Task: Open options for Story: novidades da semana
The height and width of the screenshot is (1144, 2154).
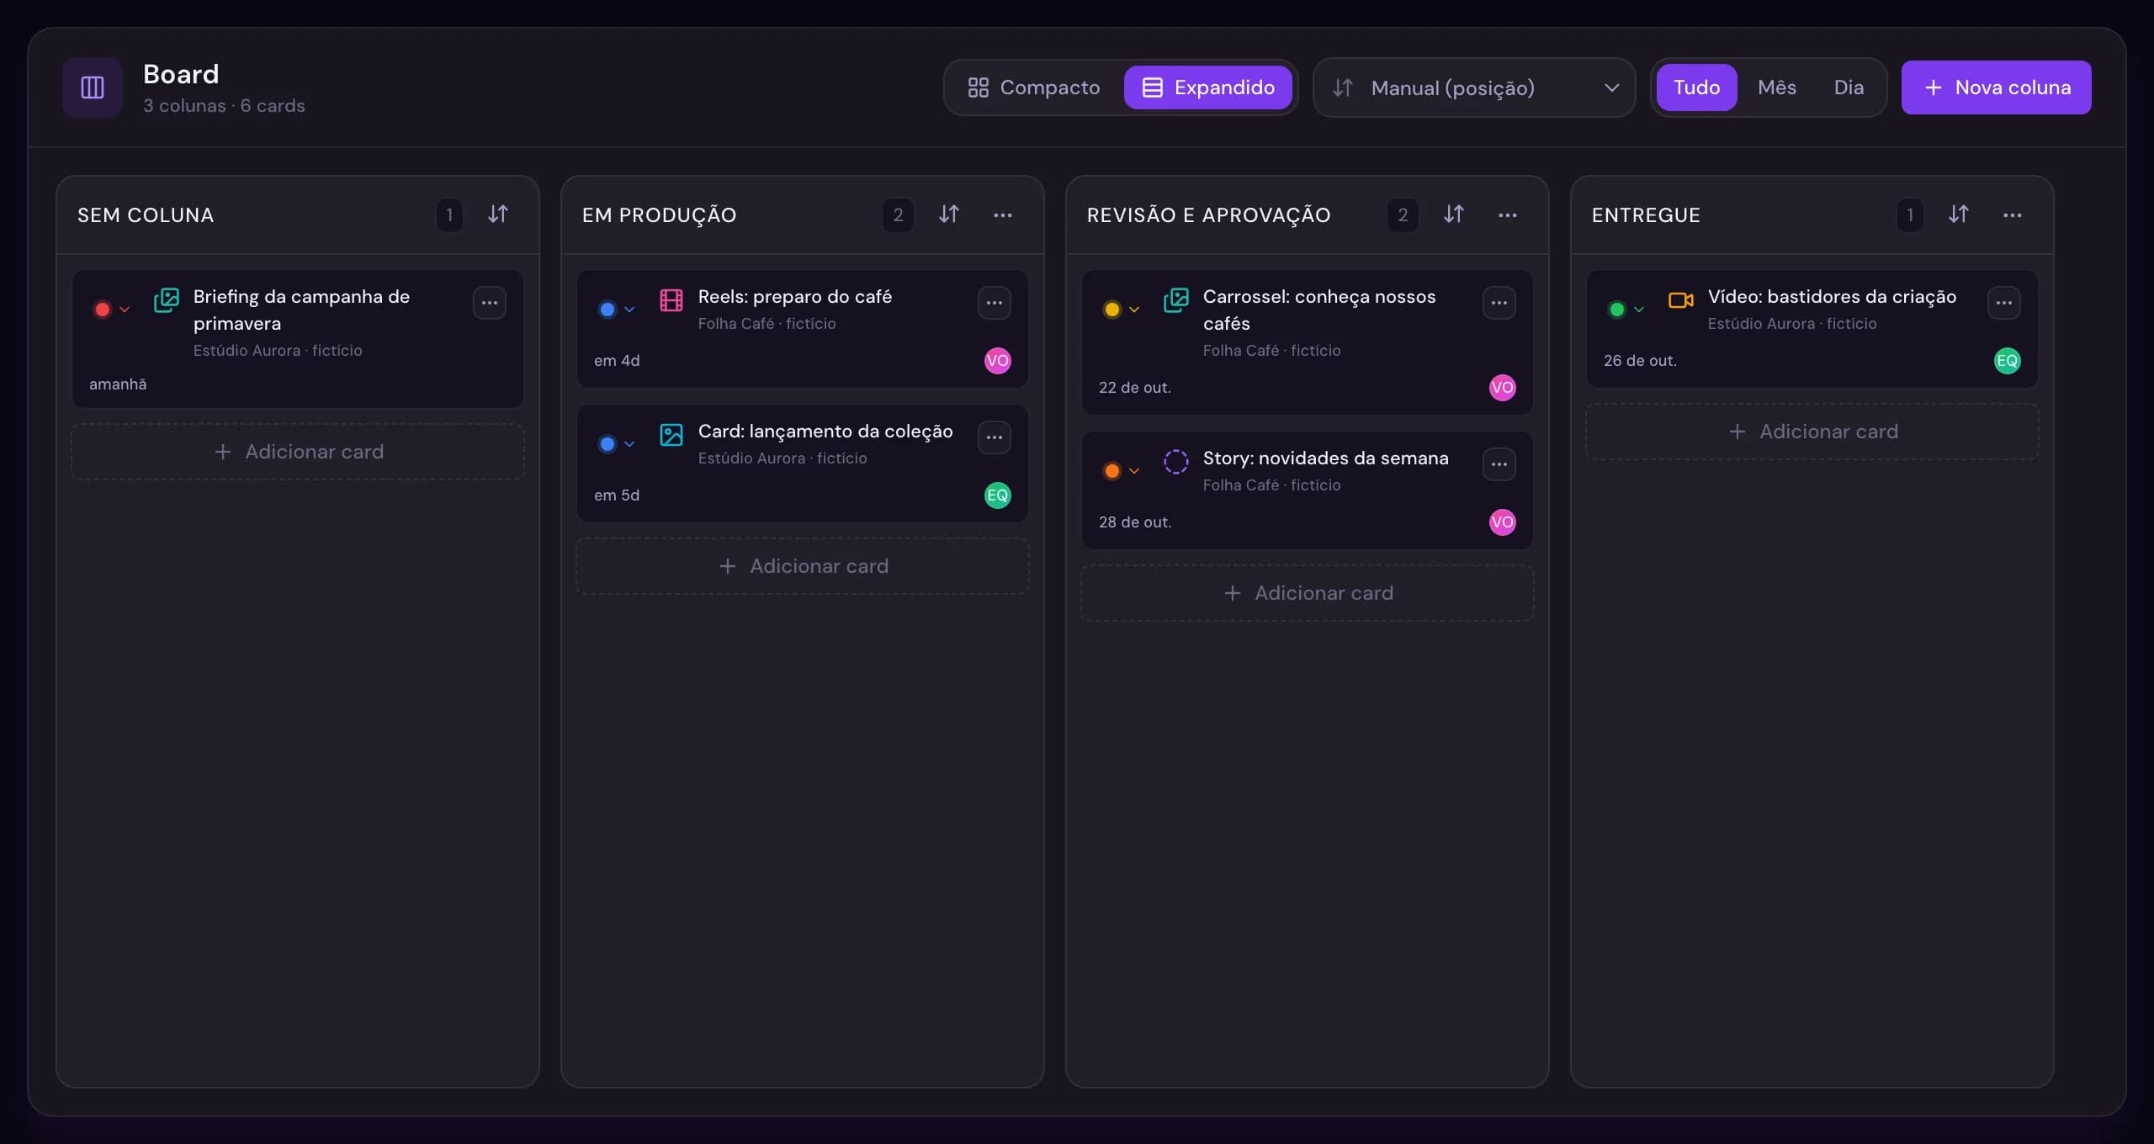Action: coord(1499,464)
